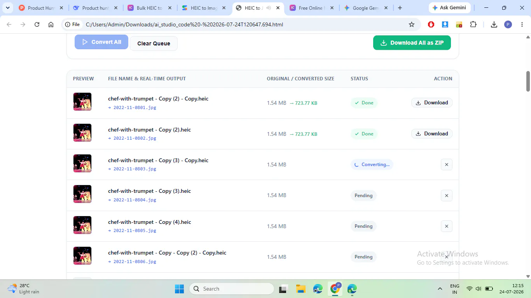Screen dimensions: 531x298
Task: Open thumbnail of Copy - Copy (2) - Copy.heic
Action: [x=82, y=256]
